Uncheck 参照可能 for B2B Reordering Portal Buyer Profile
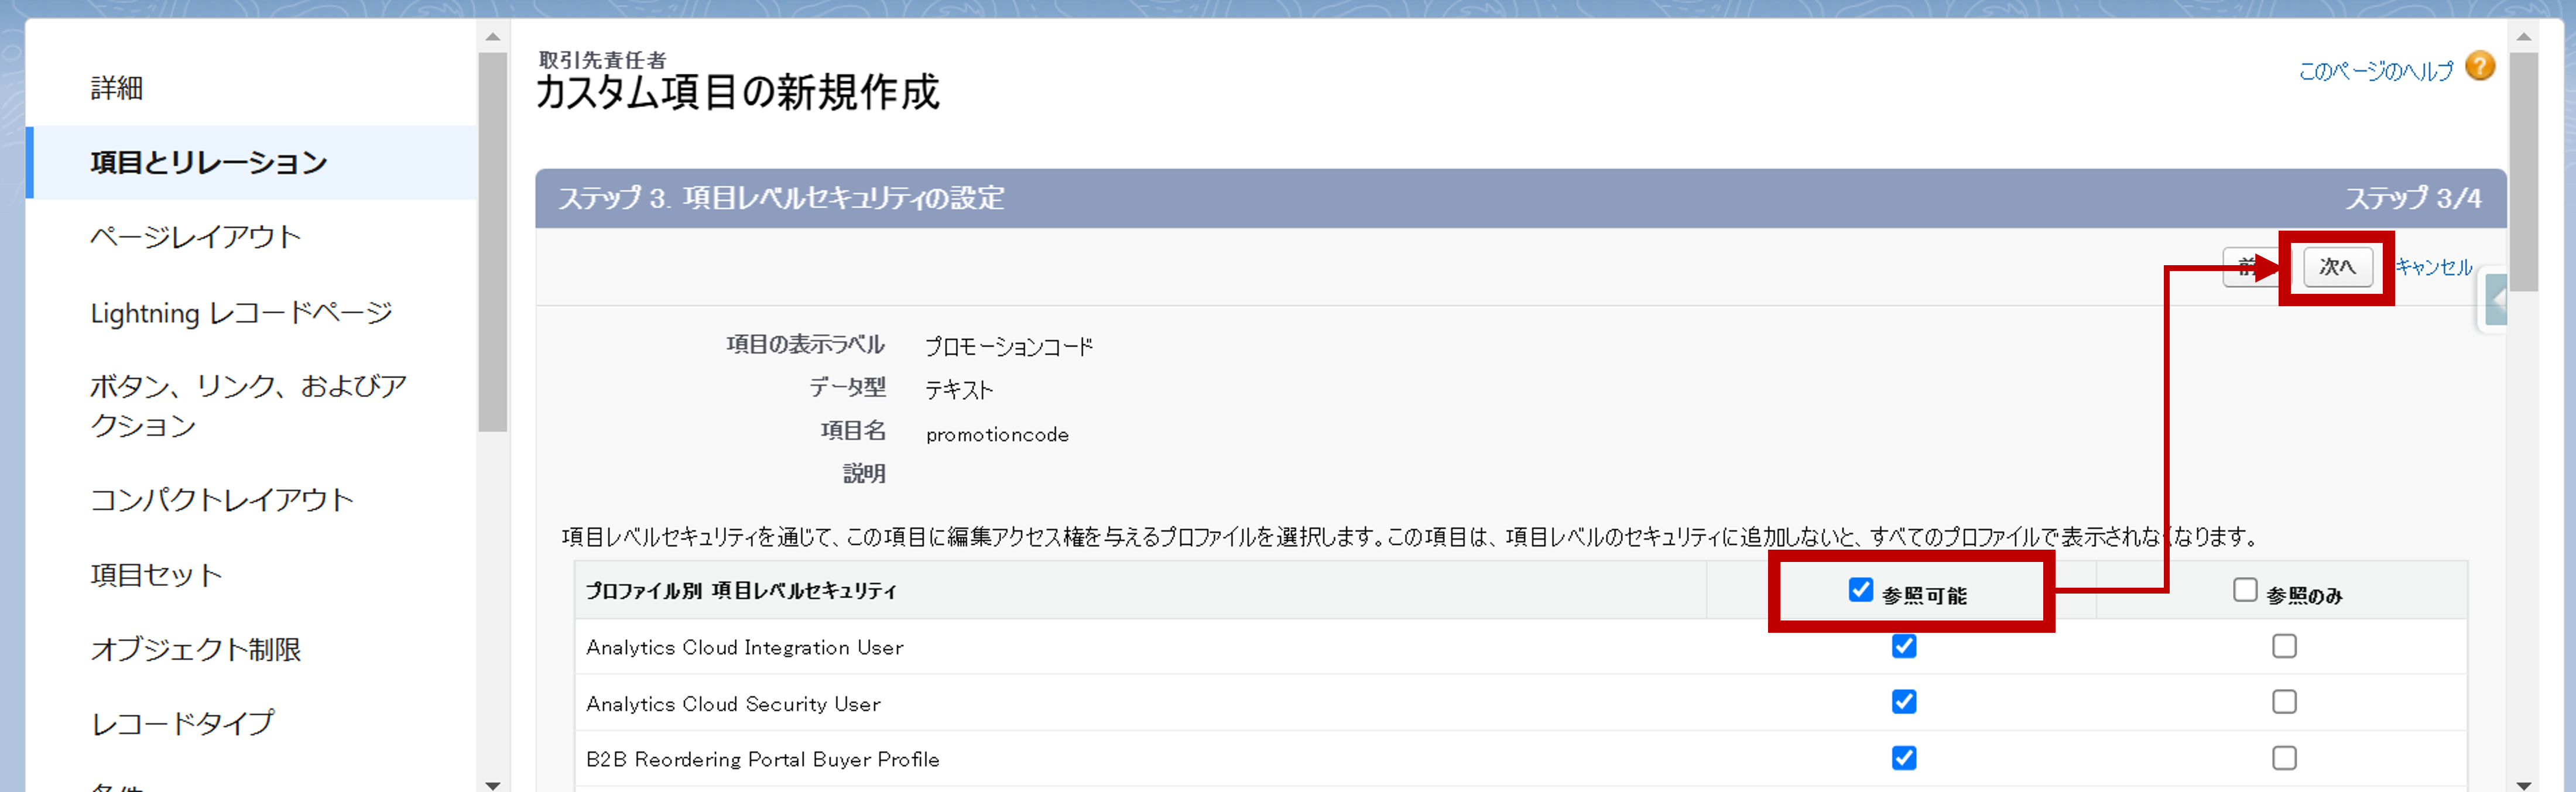The height and width of the screenshot is (792, 2576). pos(1904,758)
